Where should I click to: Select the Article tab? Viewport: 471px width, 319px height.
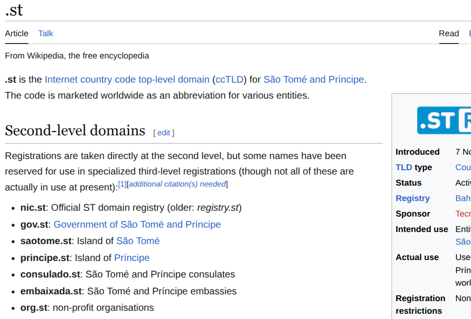(x=16, y=33)
